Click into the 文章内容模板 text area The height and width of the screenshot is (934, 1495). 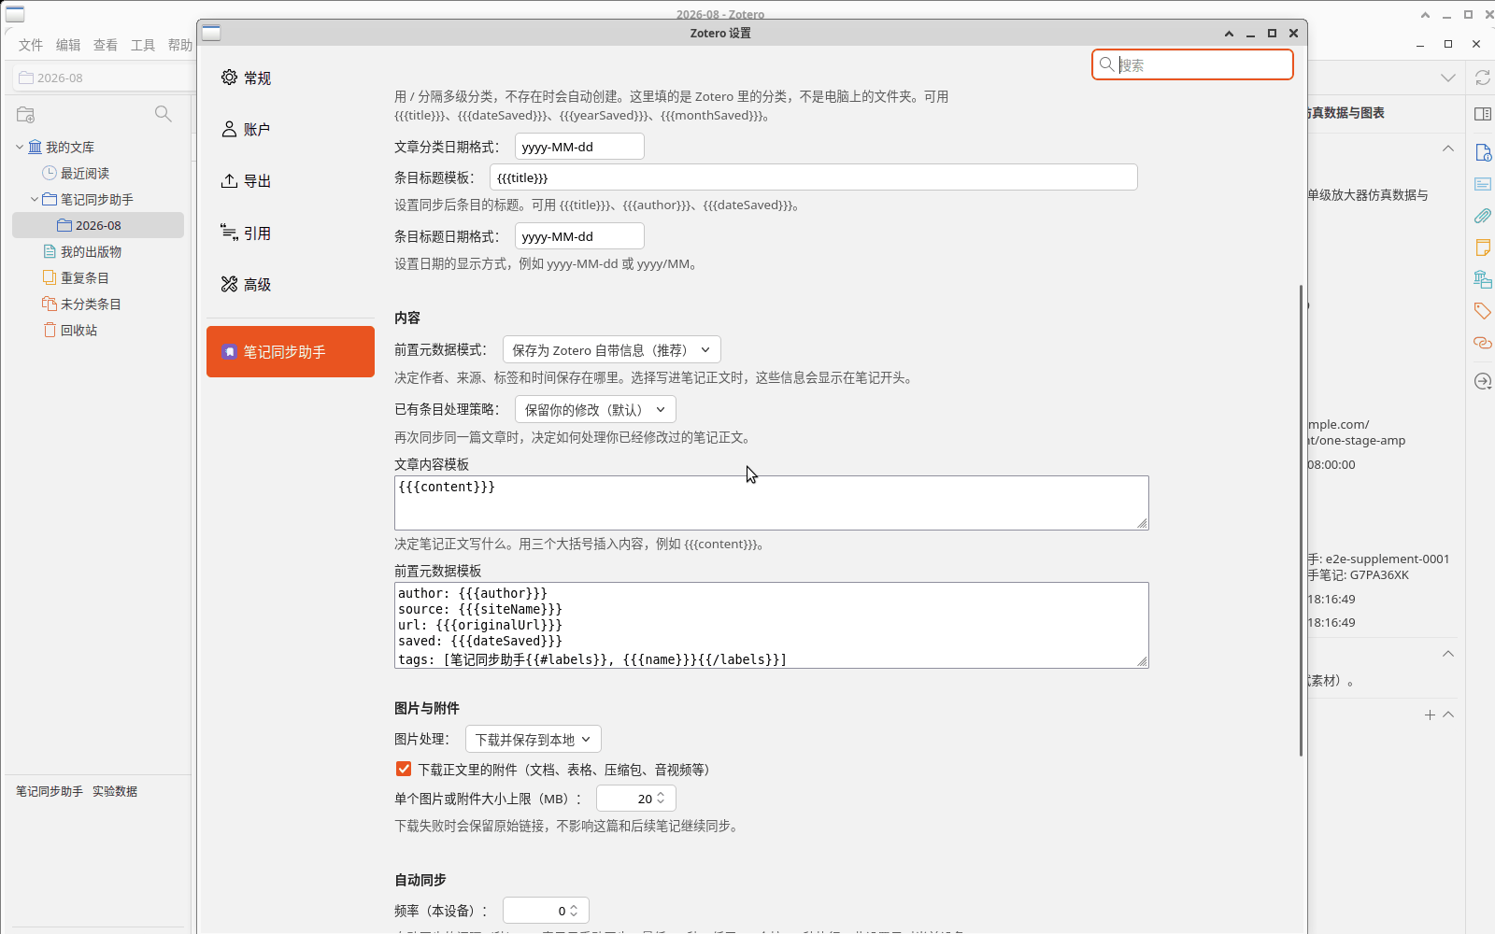click(x=772, y=502)
